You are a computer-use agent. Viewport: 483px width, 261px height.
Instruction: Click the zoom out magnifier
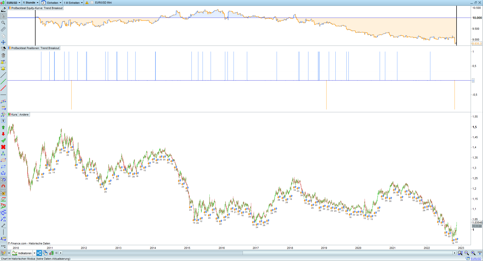coord(467,253)
